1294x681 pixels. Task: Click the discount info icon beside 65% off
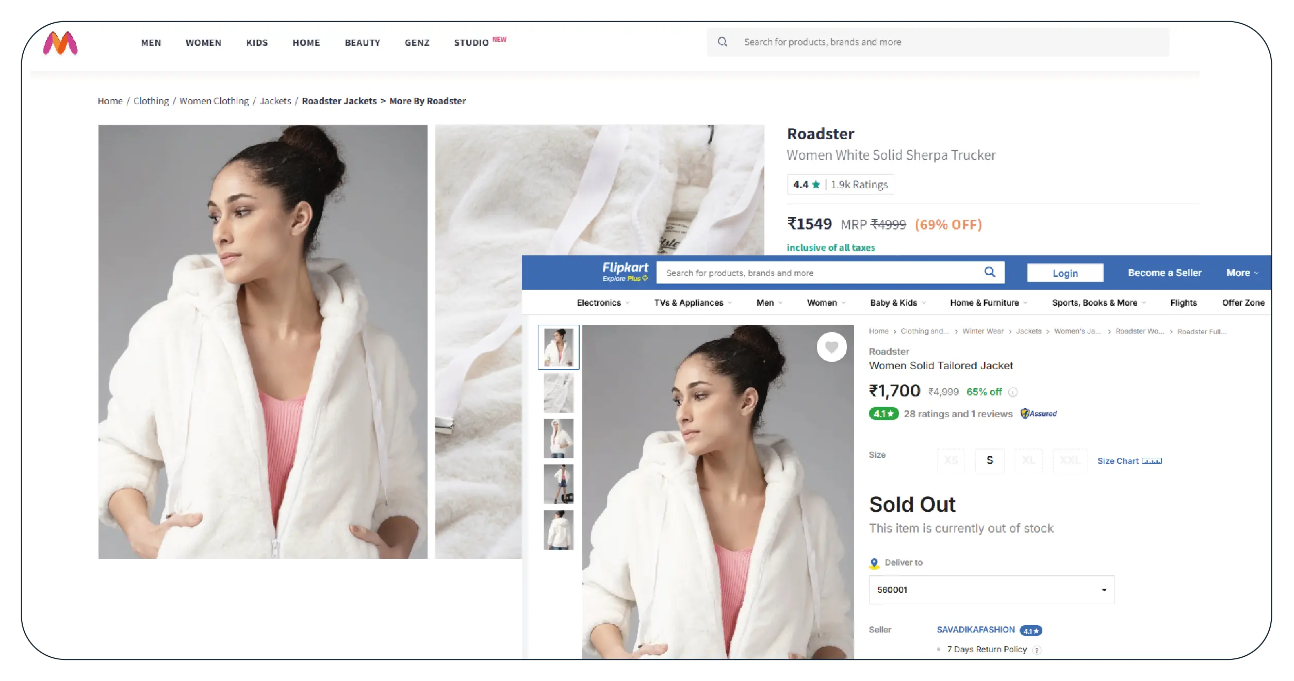click(x=1013, y=392)
